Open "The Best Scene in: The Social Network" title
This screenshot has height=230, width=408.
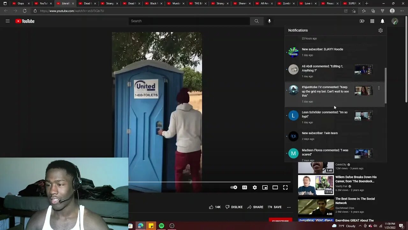point(355,201)
